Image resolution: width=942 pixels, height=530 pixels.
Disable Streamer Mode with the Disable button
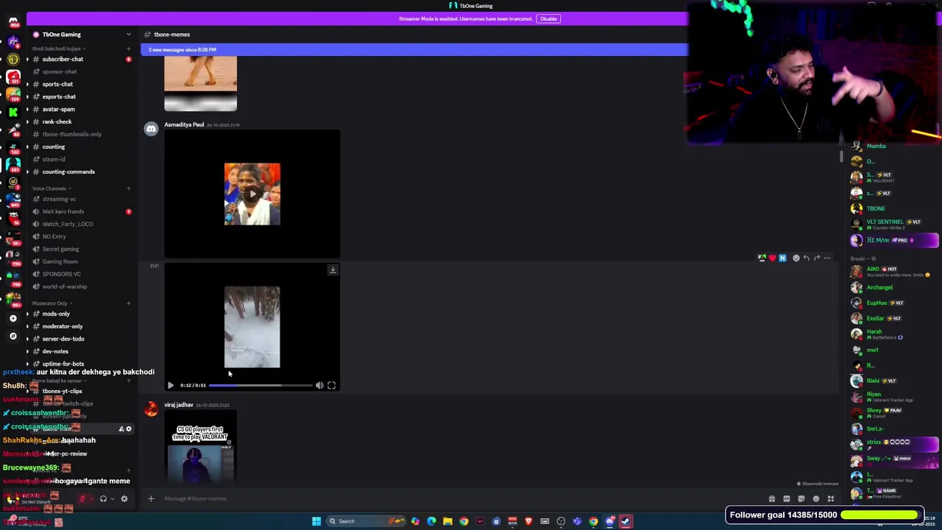[x=548, y=18]
